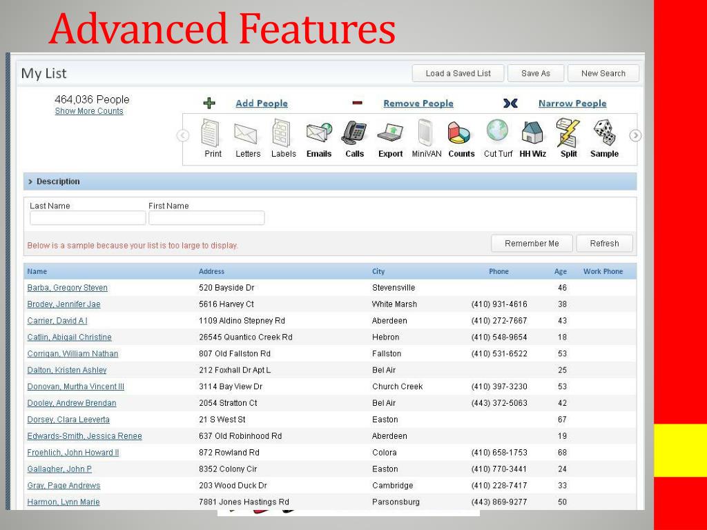Open Harmon, Lynn Marie record

[x=63, y=502]
